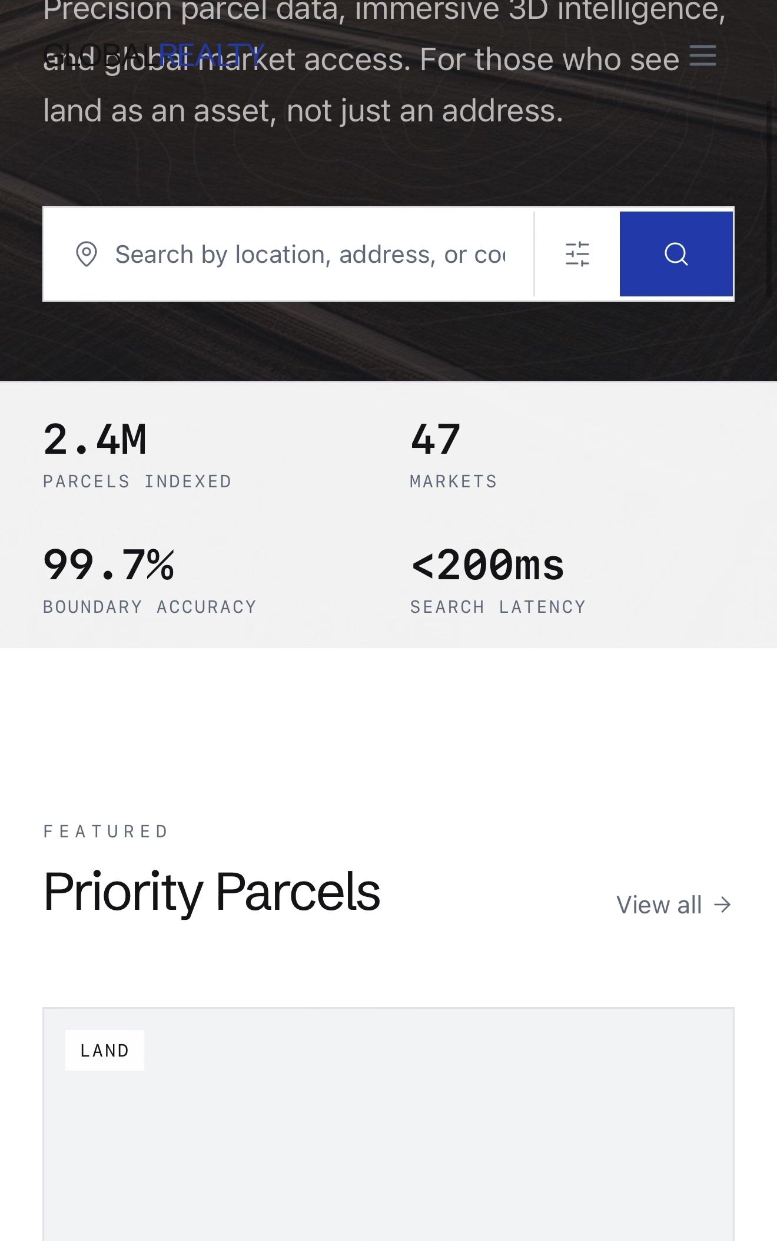Click the 2.4M statistic number
Screen dimensions: 777x1241
[x=95, y=439]
